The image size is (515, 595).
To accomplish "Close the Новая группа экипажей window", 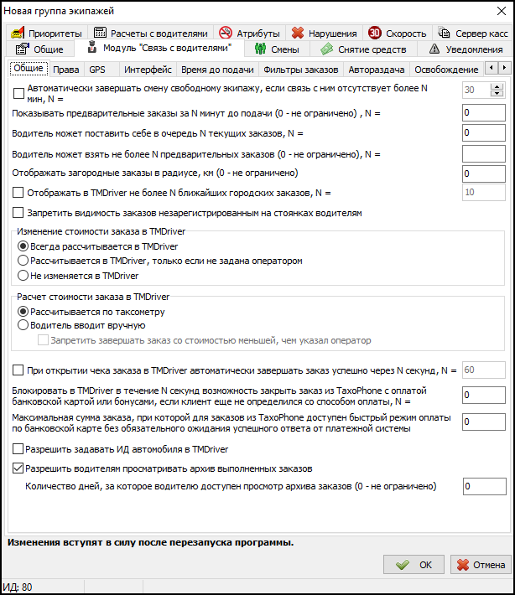I will pyautogui.click(x=502, y=11).
